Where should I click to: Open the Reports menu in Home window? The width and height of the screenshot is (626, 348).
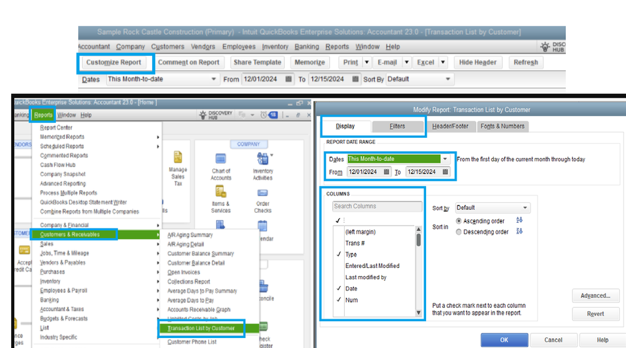pos(43,115)
